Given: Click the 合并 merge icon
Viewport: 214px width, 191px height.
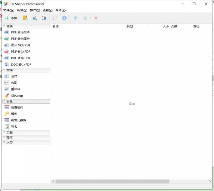Looking at the screenshot, I should click(6, 76).
